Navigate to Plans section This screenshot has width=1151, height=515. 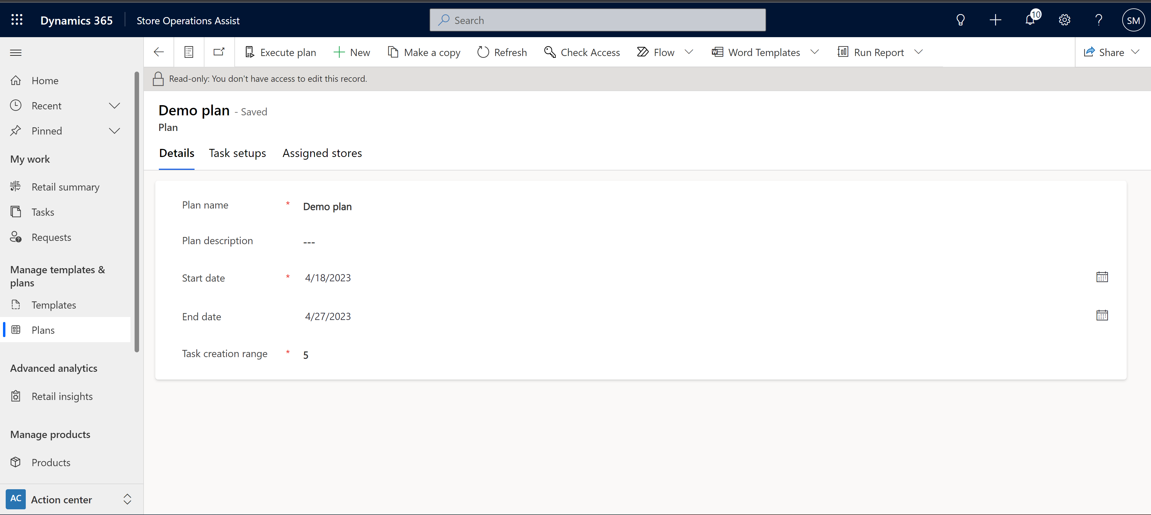coord(42,329)
